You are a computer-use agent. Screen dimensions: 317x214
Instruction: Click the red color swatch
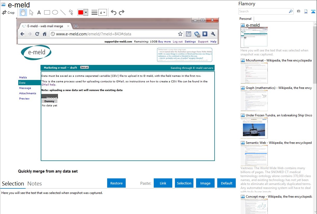click(81, 12)
